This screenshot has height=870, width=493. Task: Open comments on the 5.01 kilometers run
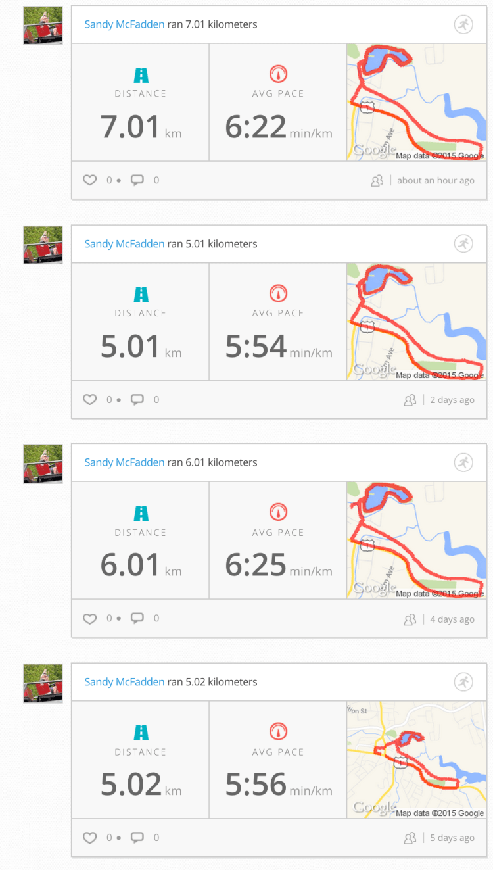[137, 400]
